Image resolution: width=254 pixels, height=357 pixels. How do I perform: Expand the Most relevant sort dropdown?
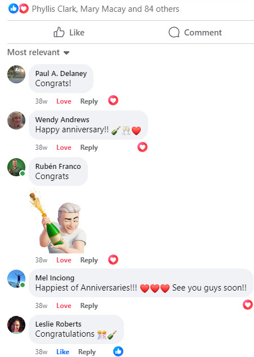click(x=38, y=52)
